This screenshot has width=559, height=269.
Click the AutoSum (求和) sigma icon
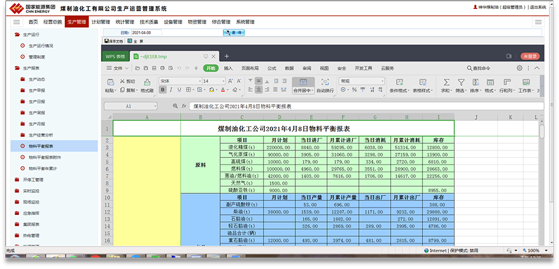pyautogui.click(x=447, y=82)
